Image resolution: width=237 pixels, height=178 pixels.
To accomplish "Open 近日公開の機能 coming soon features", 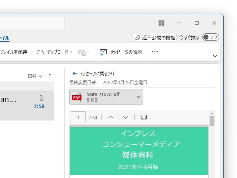I will pos(155,37).
